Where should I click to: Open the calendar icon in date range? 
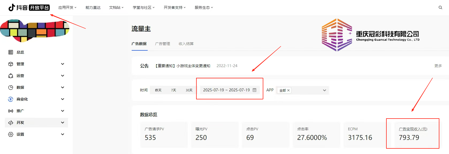point(254,90)
